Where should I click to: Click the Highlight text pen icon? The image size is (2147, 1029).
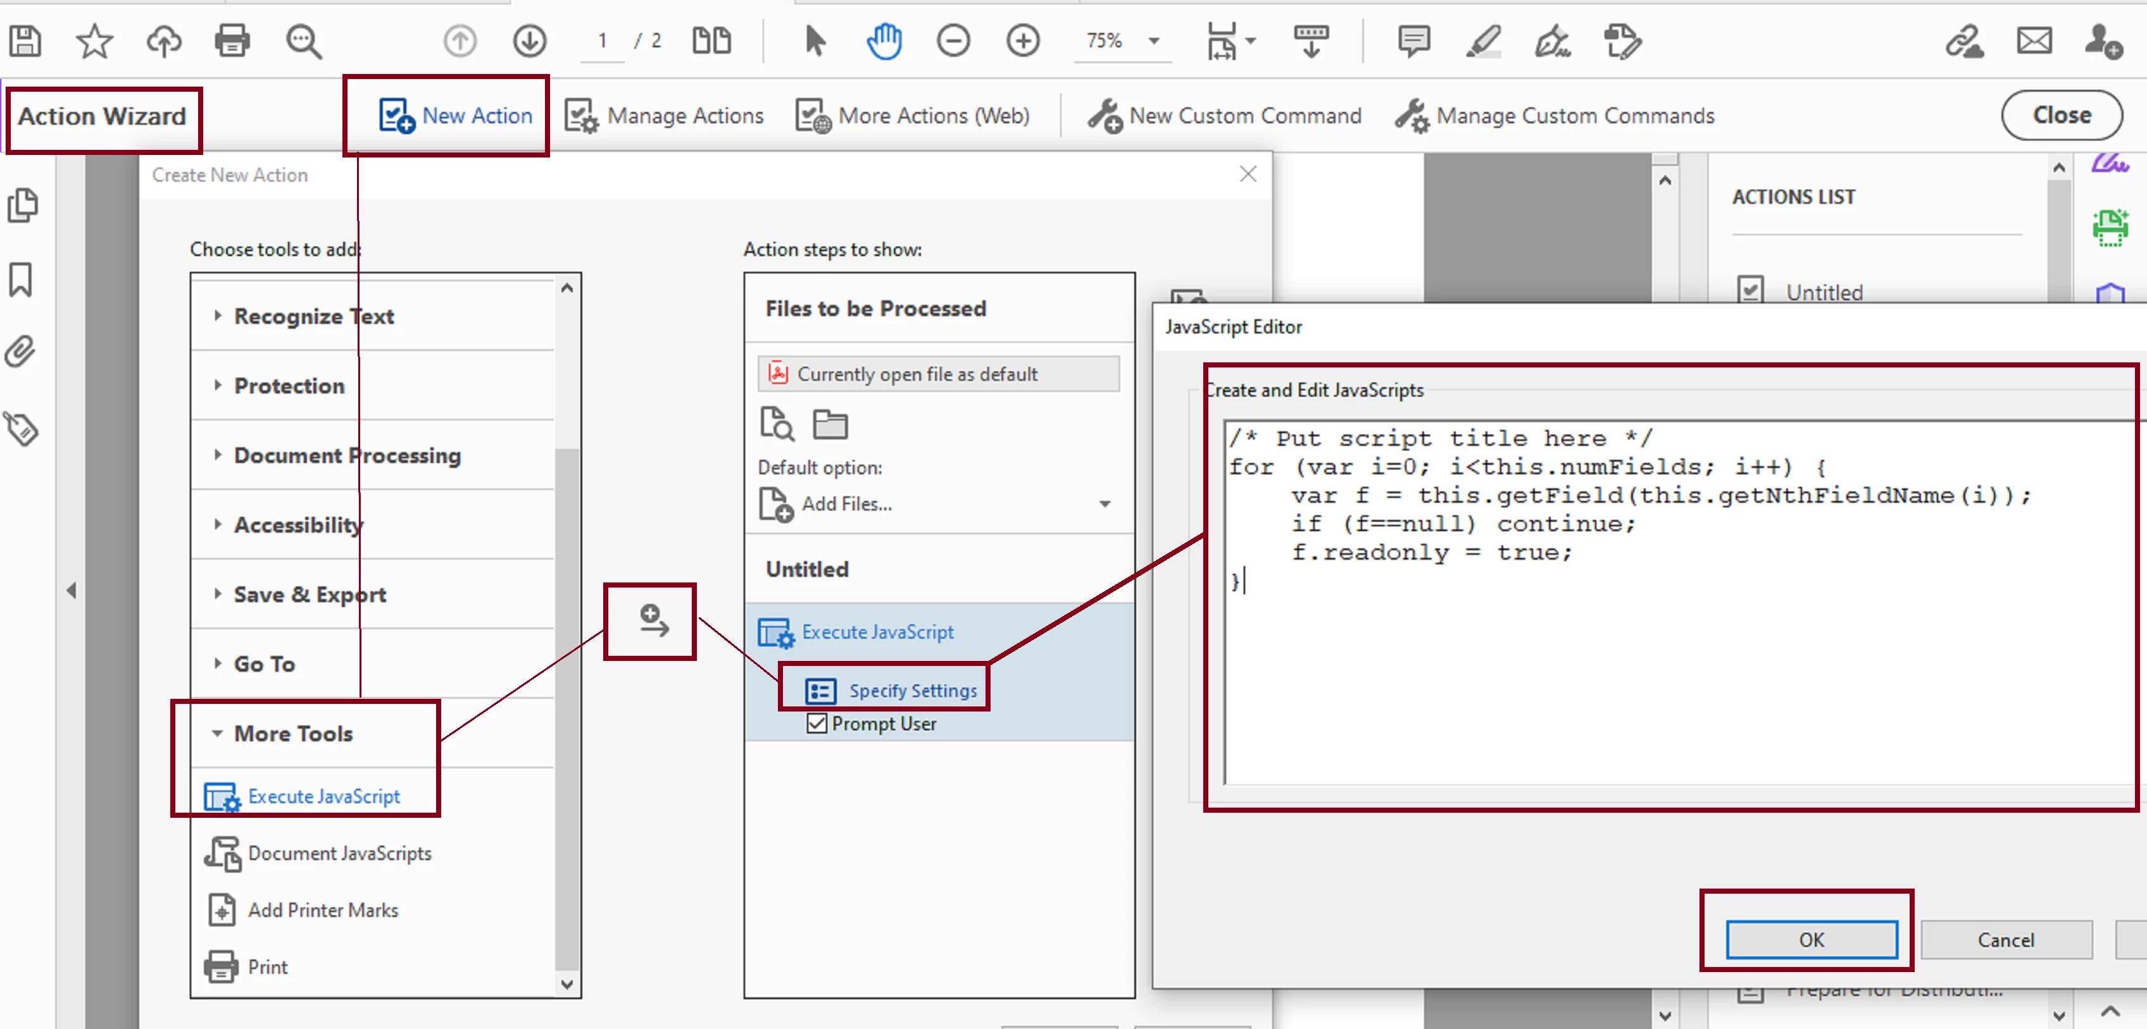1484,40
